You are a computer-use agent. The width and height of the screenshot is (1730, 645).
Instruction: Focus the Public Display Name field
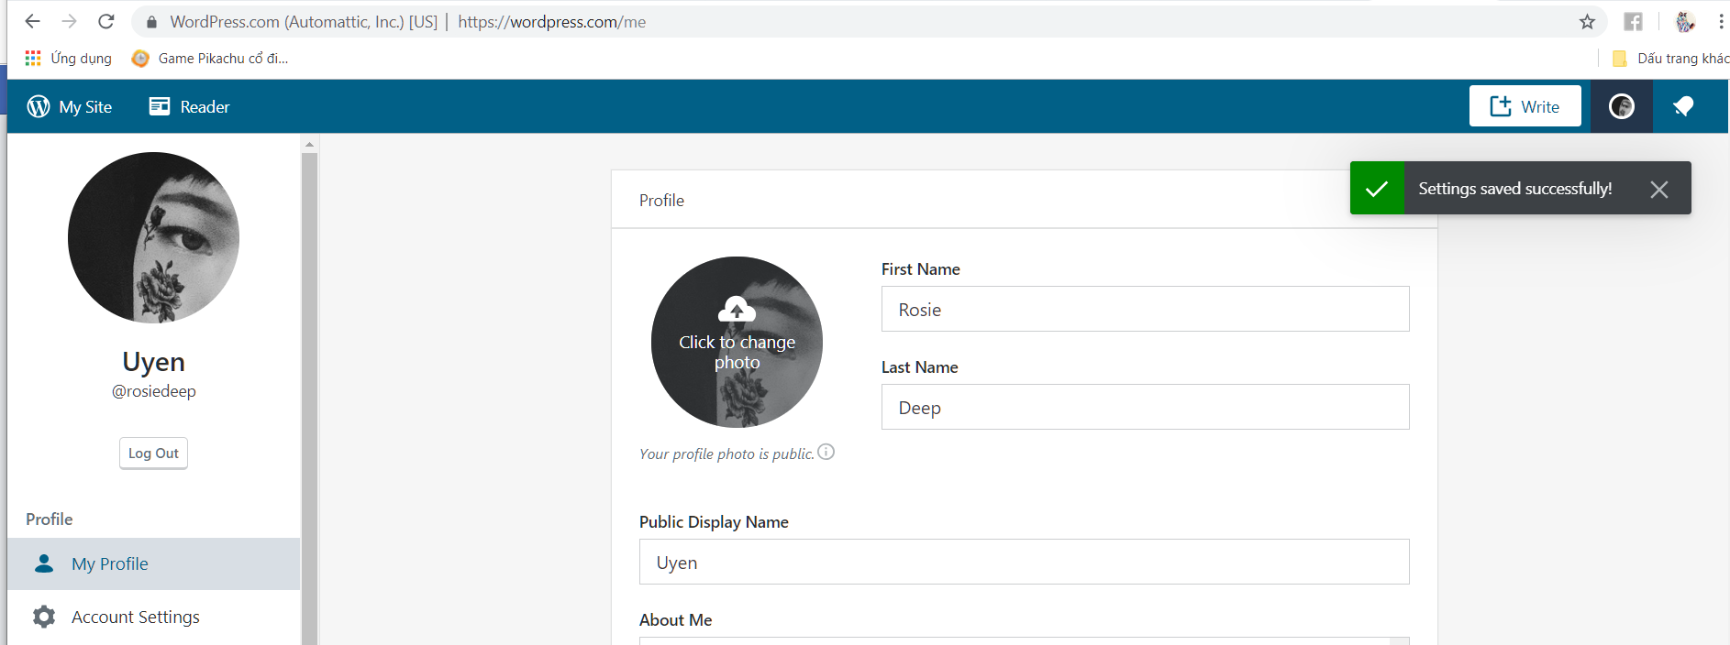[1024, 563]
